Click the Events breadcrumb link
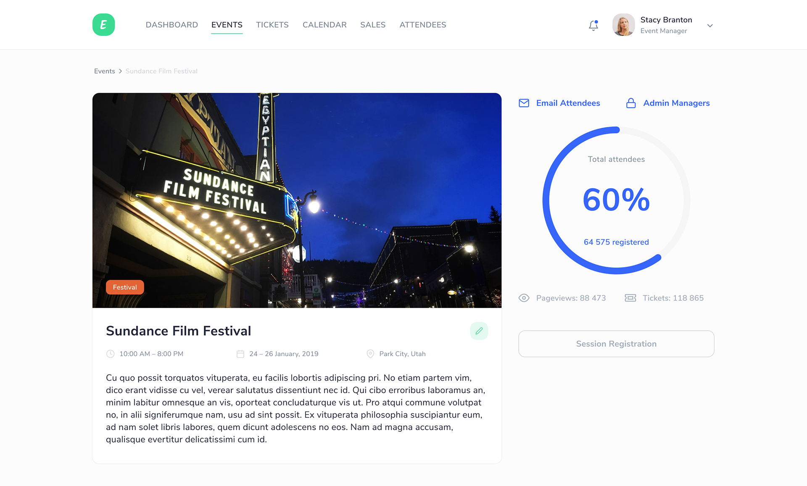807x486 pixels. [x=105, y=71]
